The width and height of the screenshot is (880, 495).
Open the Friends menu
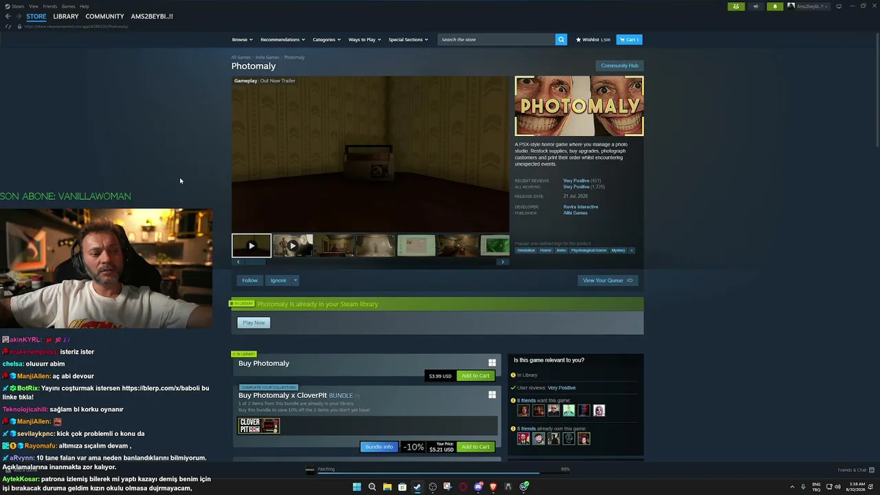point(50,6)
